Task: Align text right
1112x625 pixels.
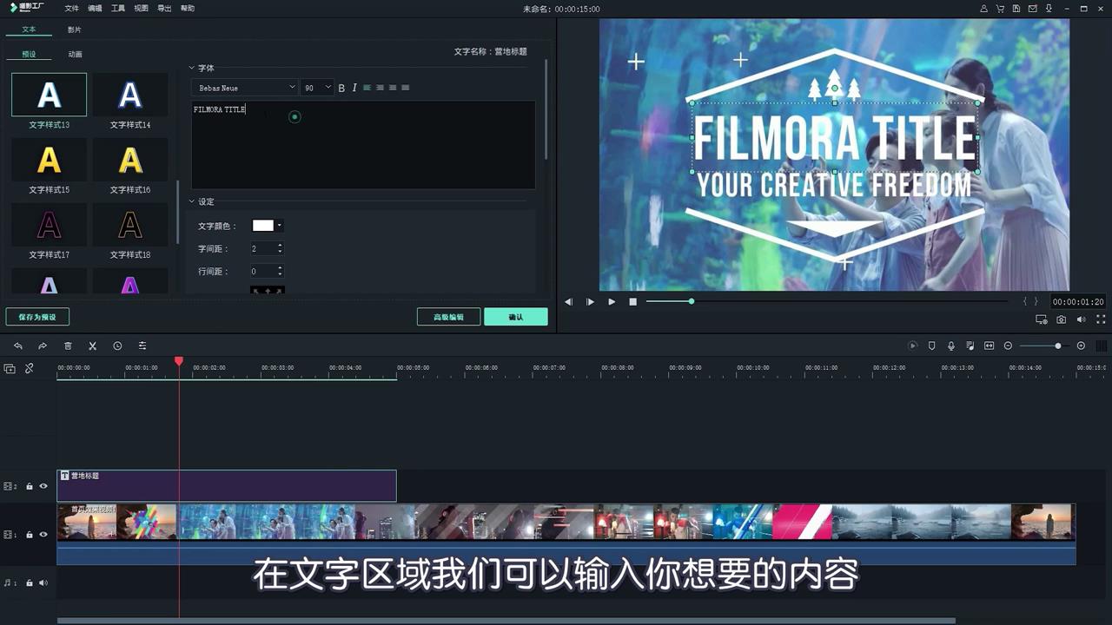Action: pyautogui.click(x=393, y=88)
